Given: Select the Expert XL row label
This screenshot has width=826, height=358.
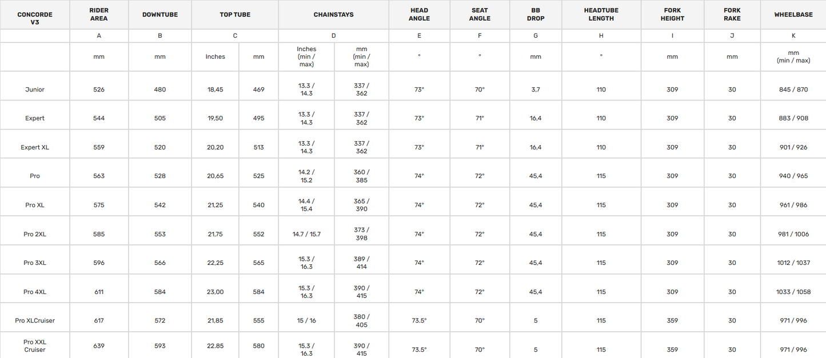Looking at the screenshot, I should (35, 147).
